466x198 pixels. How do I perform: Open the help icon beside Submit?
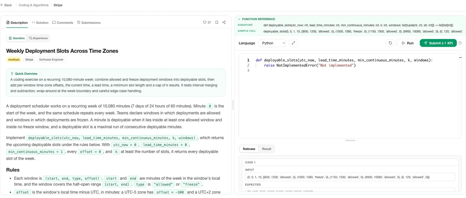click(x=460, y=43)
